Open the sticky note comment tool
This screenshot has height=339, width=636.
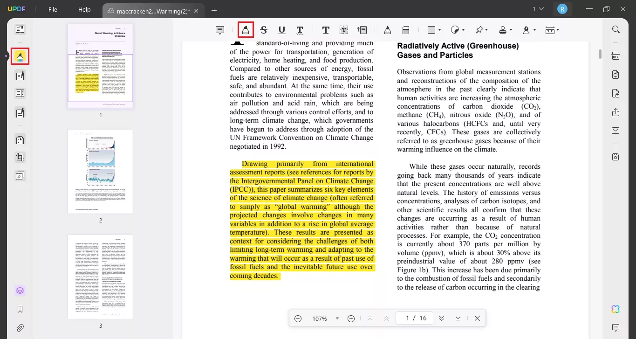pyautogui.click(x=219, y=29)
